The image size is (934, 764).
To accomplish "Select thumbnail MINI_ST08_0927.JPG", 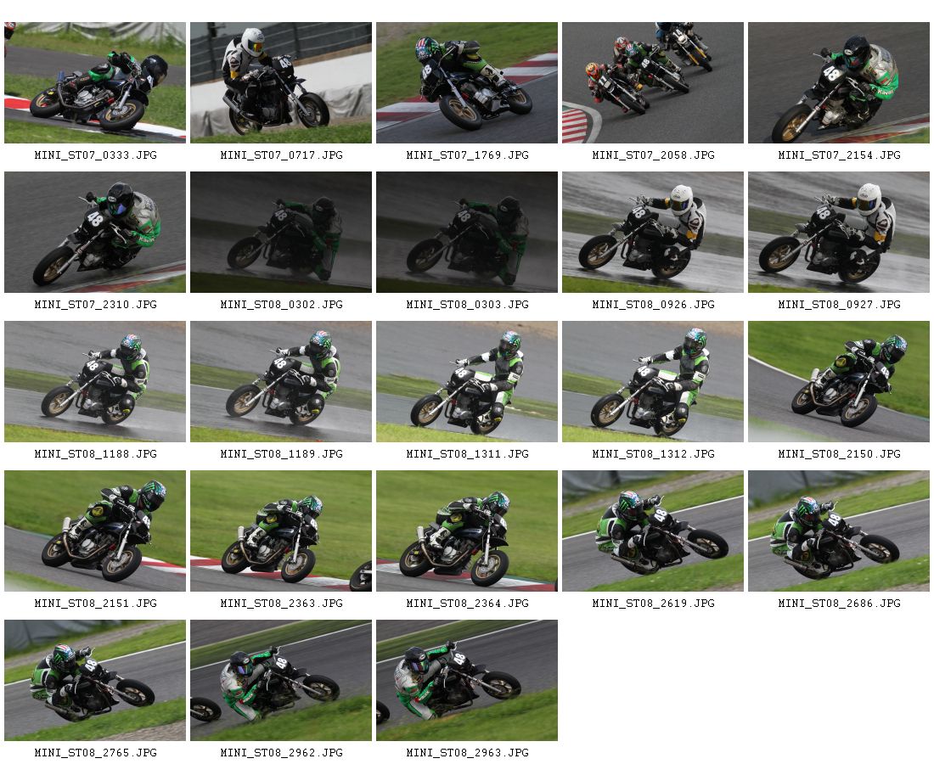I will pos(839,233).
